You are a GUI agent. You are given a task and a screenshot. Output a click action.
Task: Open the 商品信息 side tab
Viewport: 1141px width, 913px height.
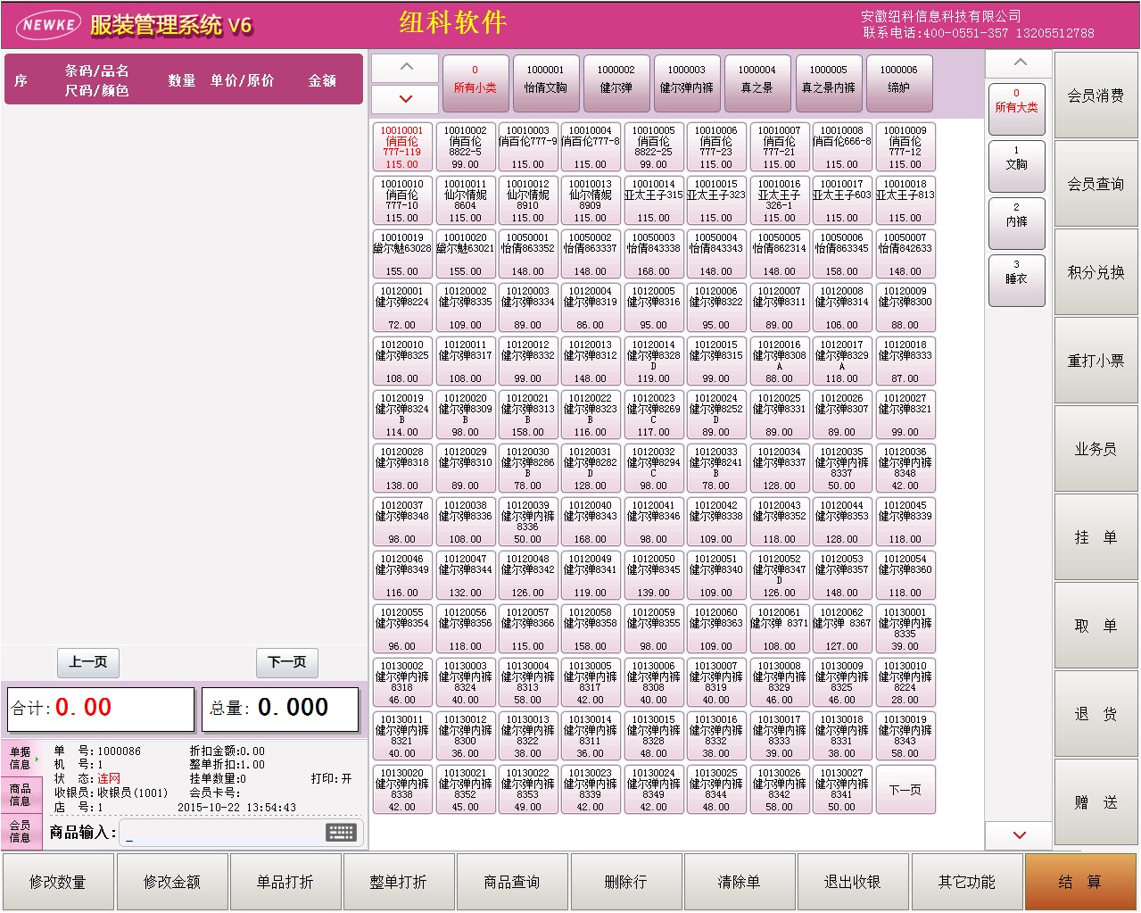click(20, 795)
